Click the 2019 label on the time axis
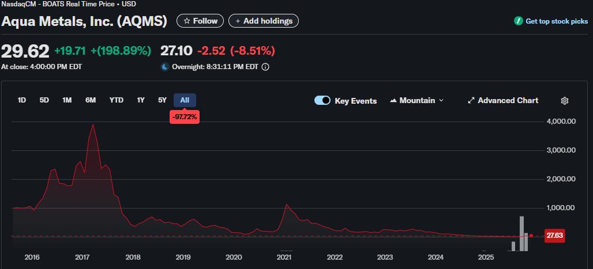The height and width of the screenshot is (269, 593). click(x=183, y=257)
